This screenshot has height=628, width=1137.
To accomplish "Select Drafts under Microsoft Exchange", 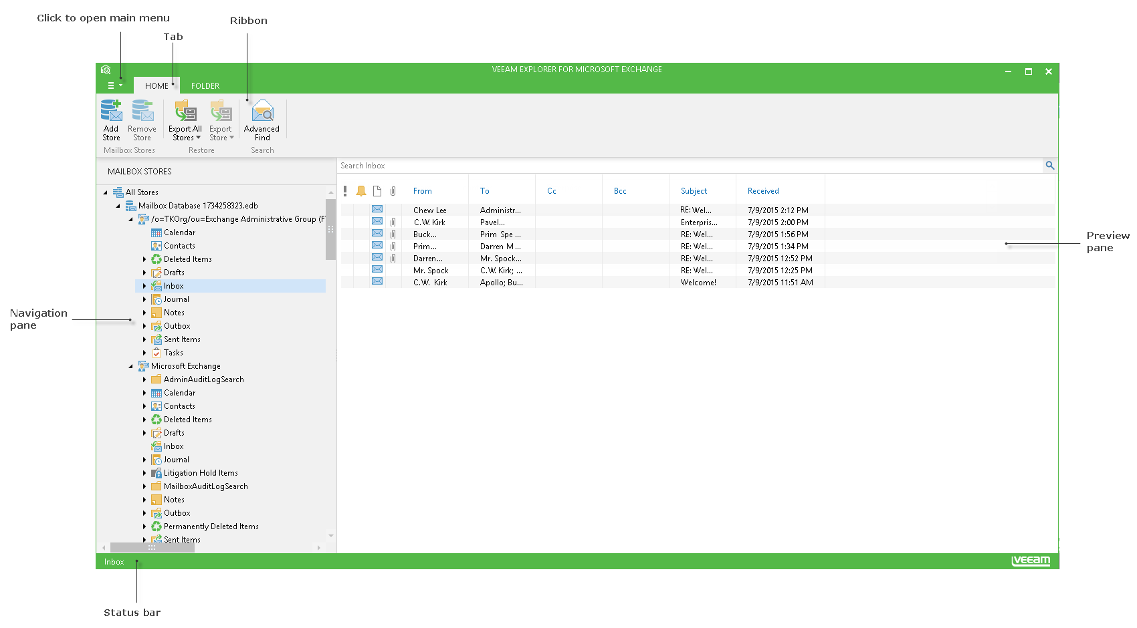I will pos(174,433).
